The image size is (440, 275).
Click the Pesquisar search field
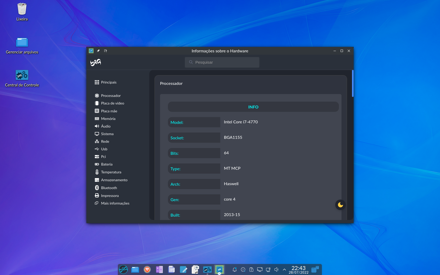click(x=222, y=62)
